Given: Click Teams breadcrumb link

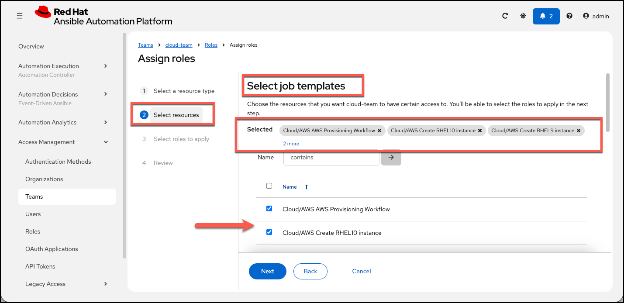Looking at the screenshot, I should pyautogui.click(x=145, y=45).
